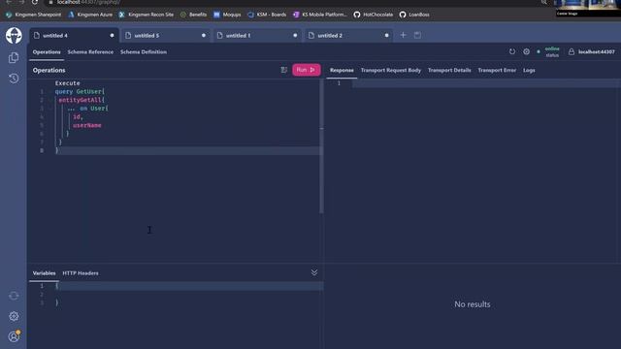621x349 pixels.
Task: Reload schema with the refresh icon
Action: pyautogui.click(x=512, y=51)
